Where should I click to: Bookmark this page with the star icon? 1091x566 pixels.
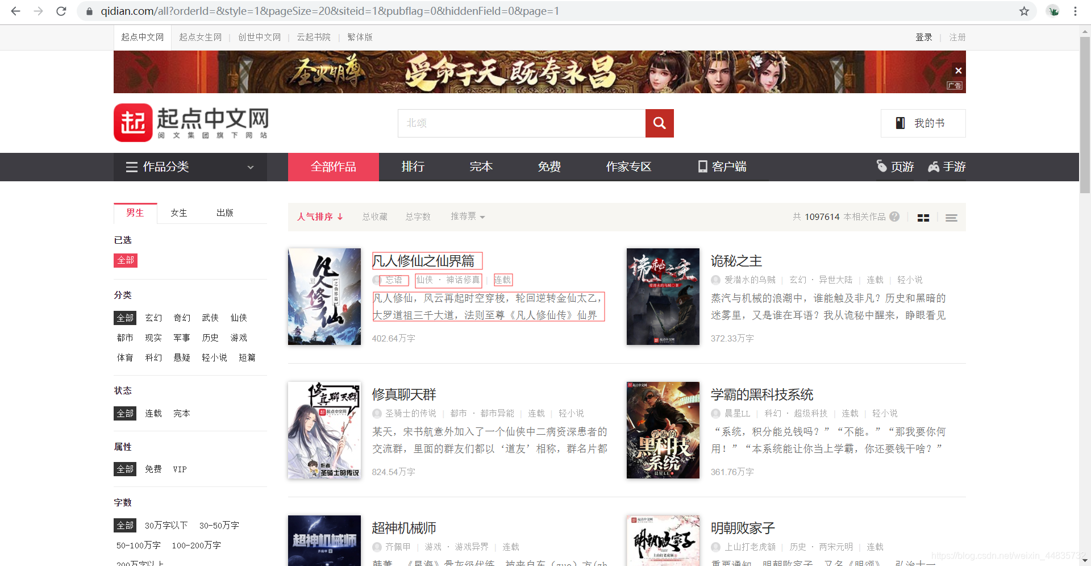[1024, 11]
